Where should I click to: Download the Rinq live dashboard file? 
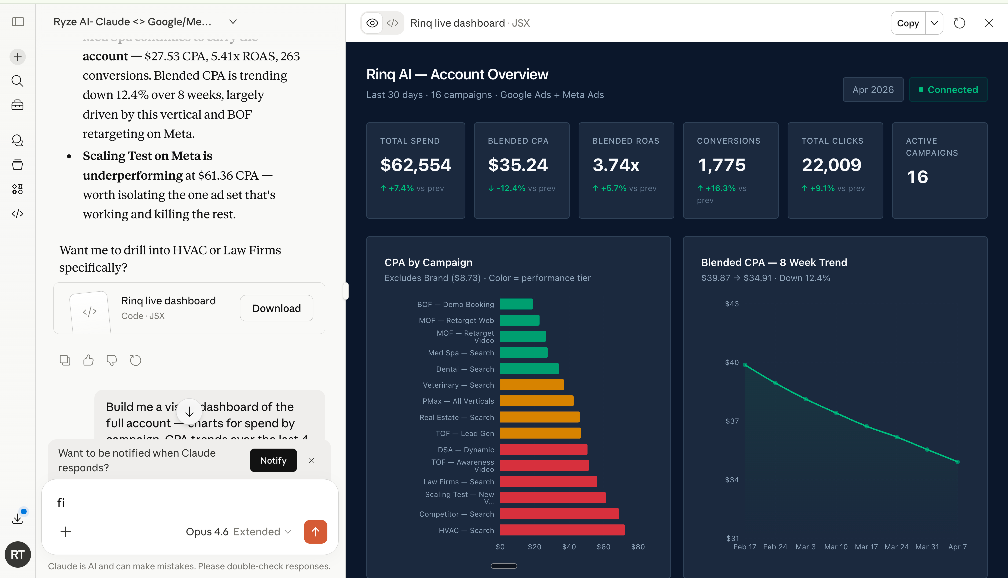point(276,308)
